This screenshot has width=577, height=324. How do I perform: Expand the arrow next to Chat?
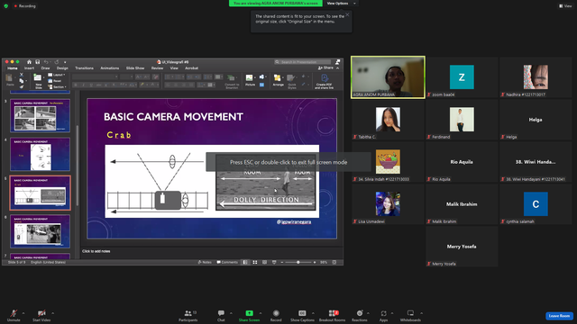[x=231, y=313]
